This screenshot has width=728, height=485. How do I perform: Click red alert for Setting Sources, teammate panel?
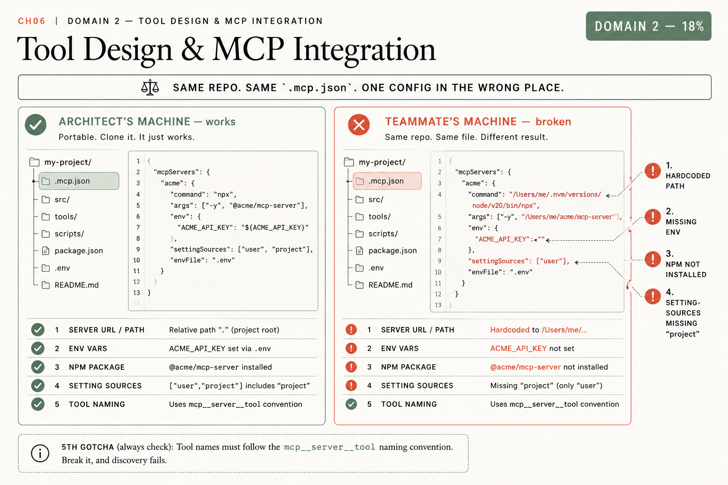[x=351, y=386]
